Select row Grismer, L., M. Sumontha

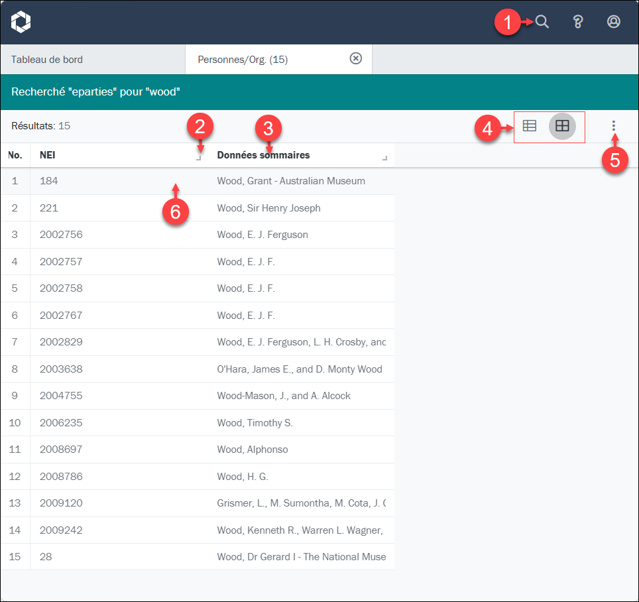(x=198, y=503)
